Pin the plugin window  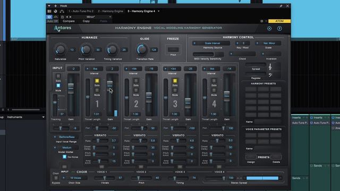tap(281, 6)
